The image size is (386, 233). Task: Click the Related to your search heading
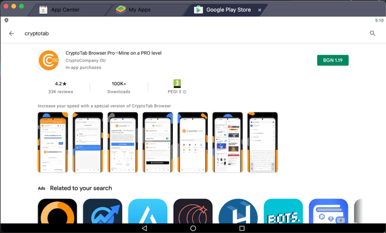tap(81, 188)
